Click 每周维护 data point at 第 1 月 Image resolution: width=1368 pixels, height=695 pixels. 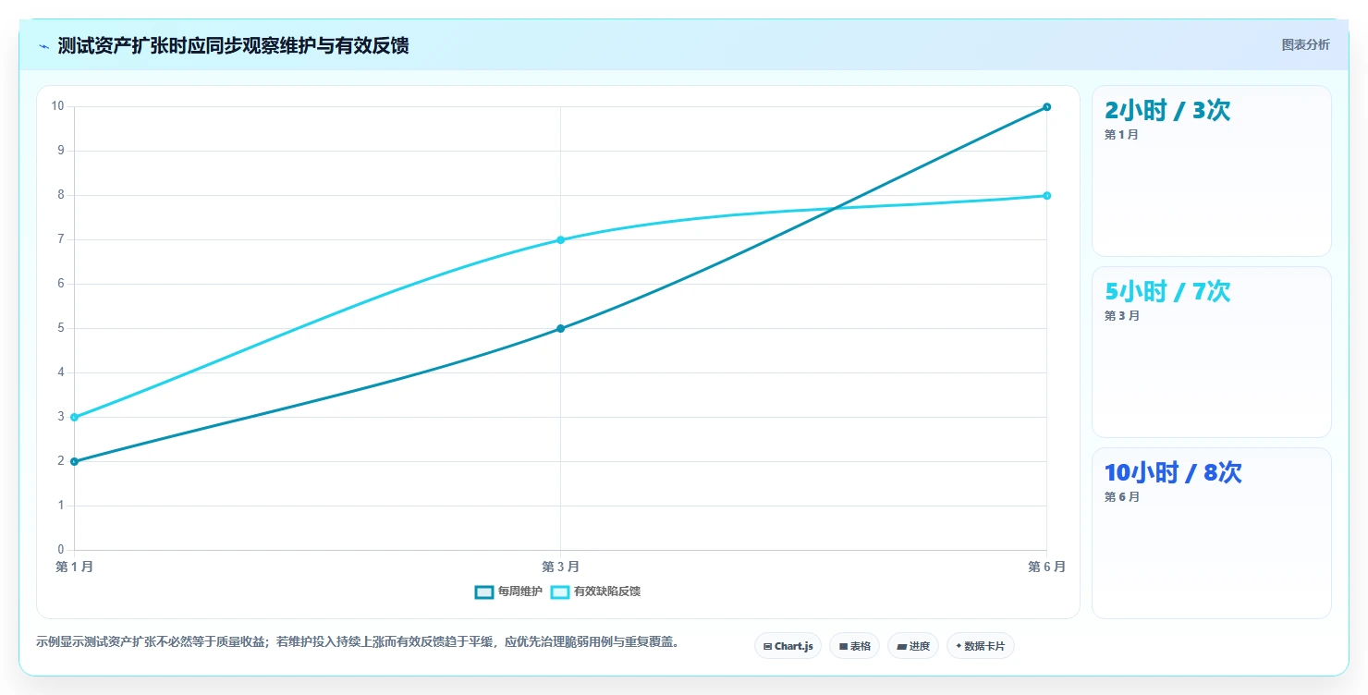pyautogui.click(x=74, y=461)
